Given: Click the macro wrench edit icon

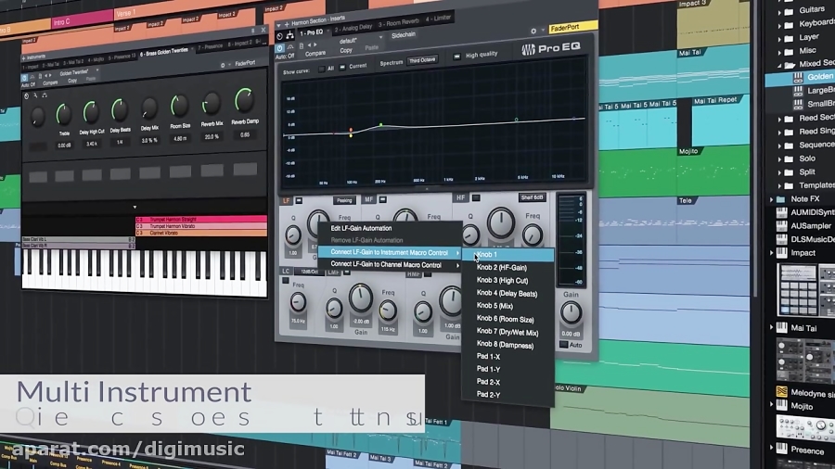Looking at the screenshot, I should click(35, 95).
